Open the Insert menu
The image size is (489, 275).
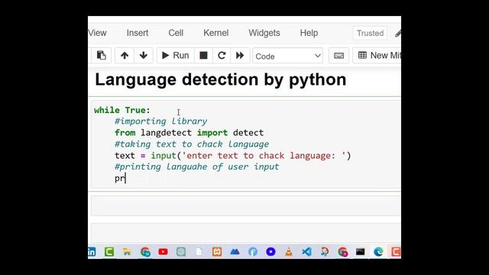[138, 33]
